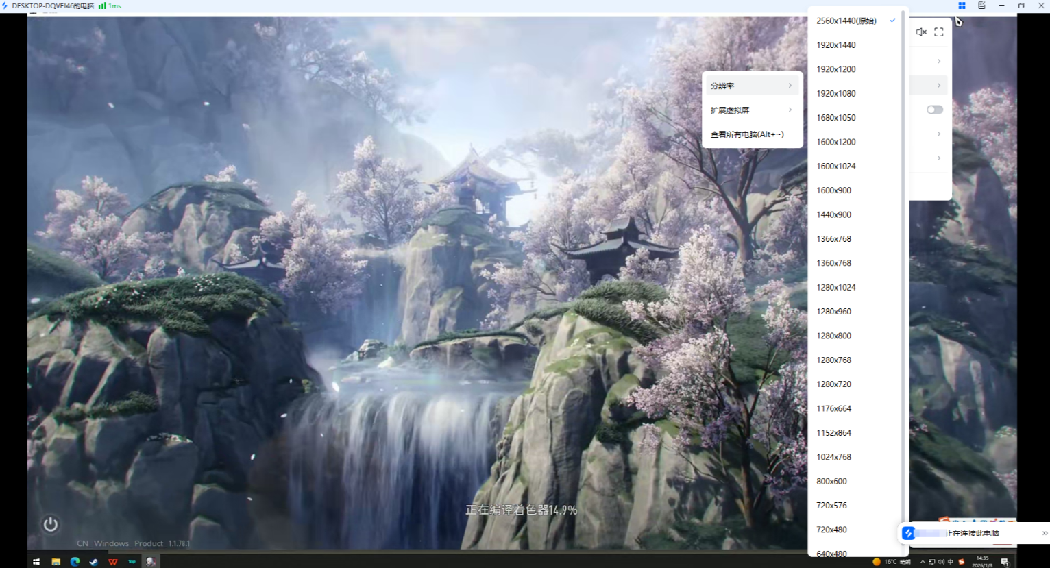
Task: Click the muted speaker icon
Action: point(921,32)
